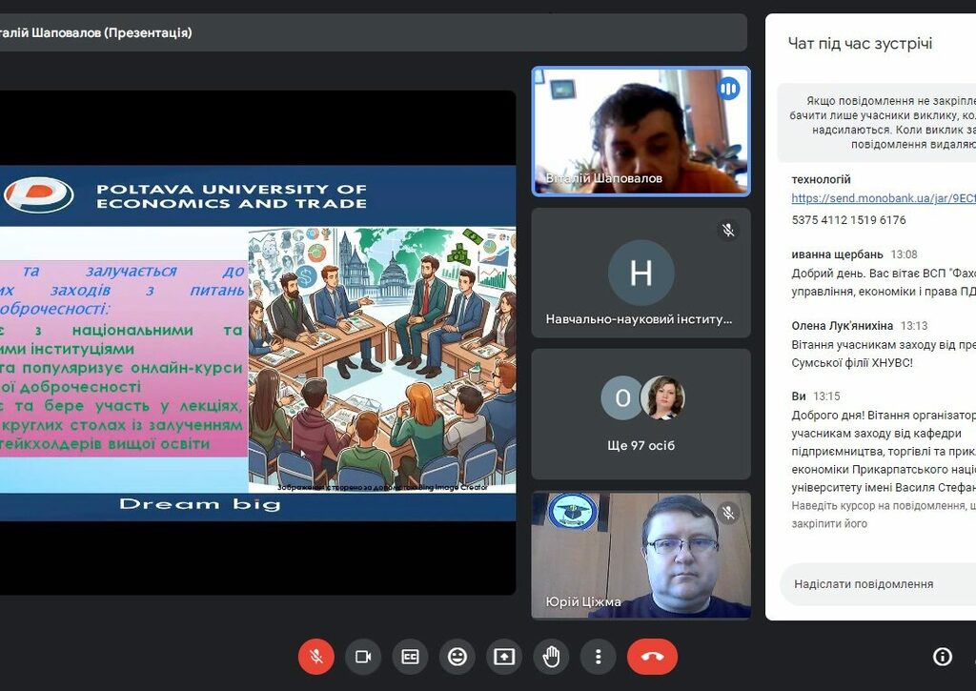Viewport: 976px width, 691px height.
Task: Click the present screen icon
Action: coord(504,657)
